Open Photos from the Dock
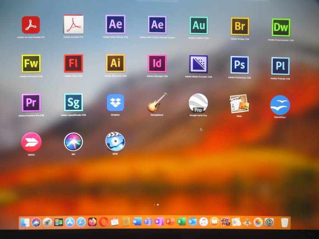Image resolution: width=319 pixels, height=239 pixels. [x=258, y=222]
